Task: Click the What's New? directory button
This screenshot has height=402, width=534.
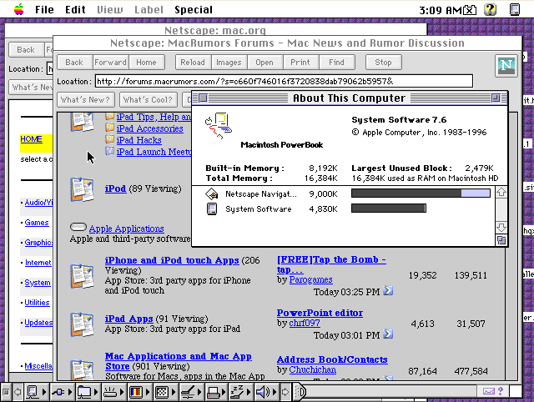Action: coord(85,100)
